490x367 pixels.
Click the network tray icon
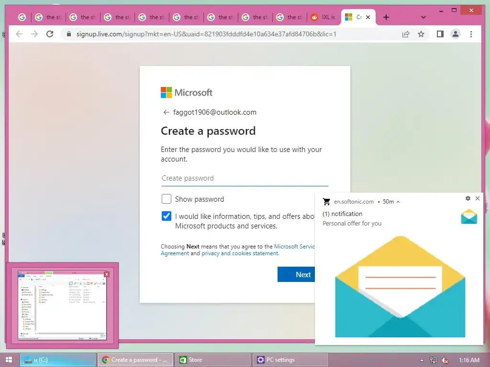[x=434, y=360]
